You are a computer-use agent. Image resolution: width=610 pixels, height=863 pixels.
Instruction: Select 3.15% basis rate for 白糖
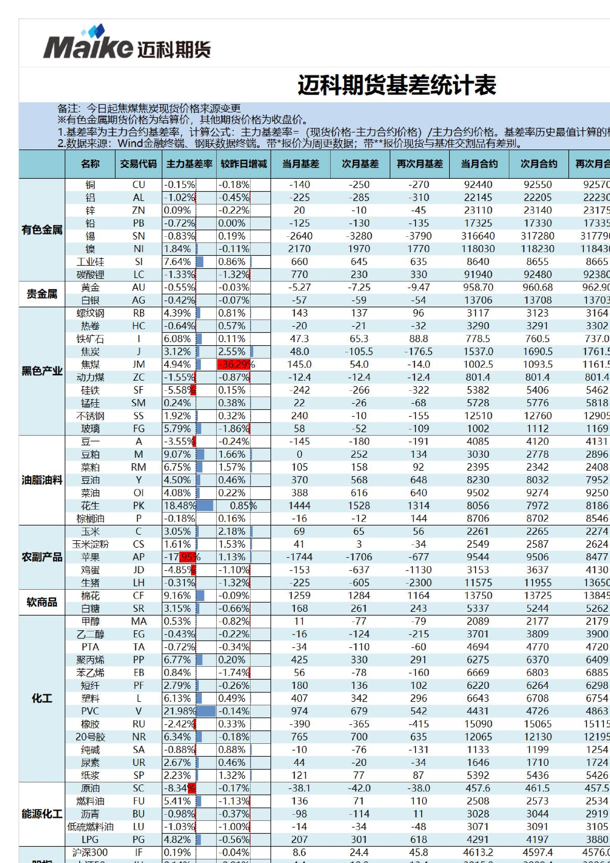[x=189, y=609]
